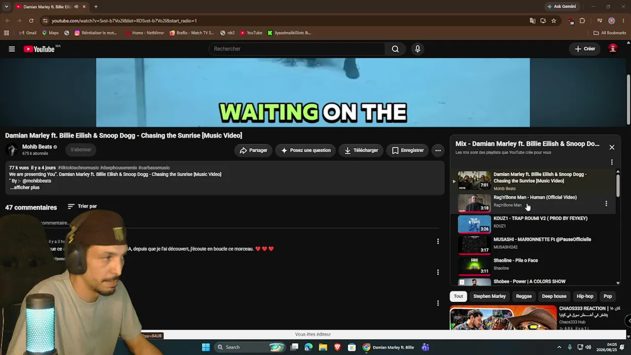Image resolution: width=631 pixels, height=355 pixels.
Task: Open Microsoft Store from the taskbar
Action: 352,347
